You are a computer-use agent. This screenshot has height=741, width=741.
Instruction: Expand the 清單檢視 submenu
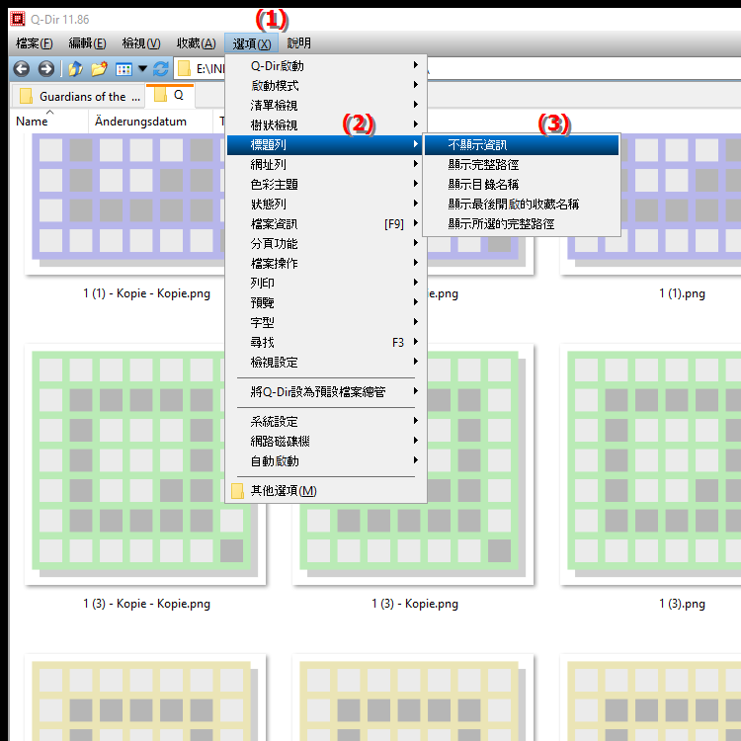[x=326, y=106]
